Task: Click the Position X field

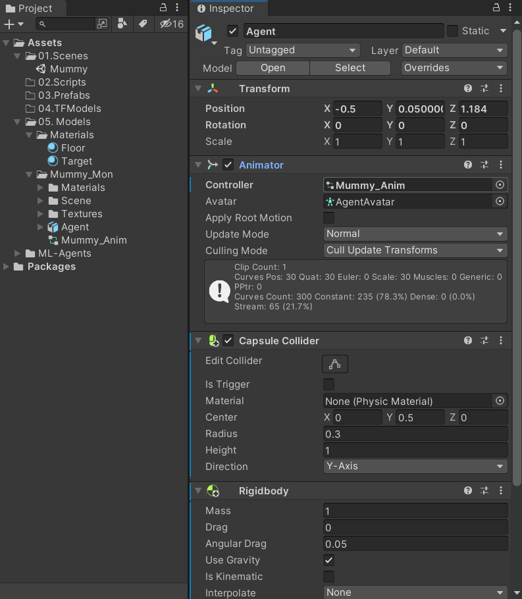Action: point(357,109)
